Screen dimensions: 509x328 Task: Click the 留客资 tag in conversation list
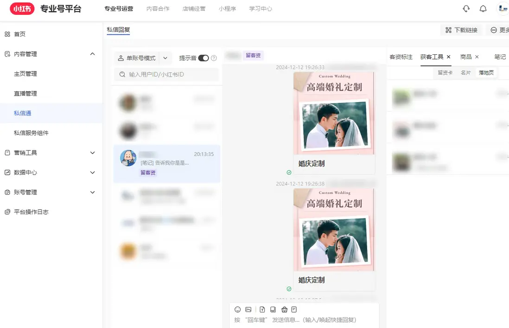[x=148, y=173]
